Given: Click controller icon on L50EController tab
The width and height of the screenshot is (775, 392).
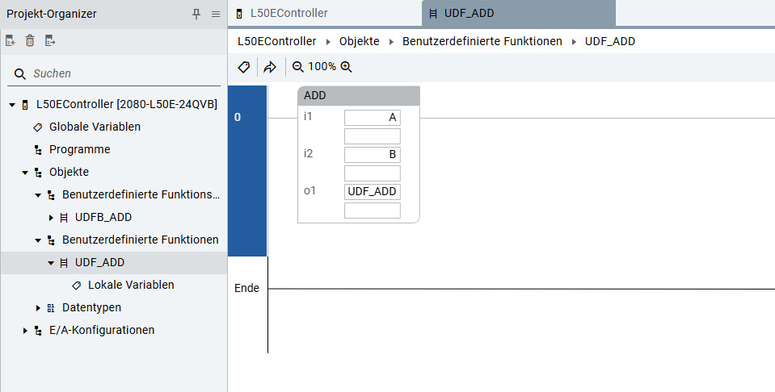Looking at the screenshot, I should pyautogui.click(x=239, y=15).
